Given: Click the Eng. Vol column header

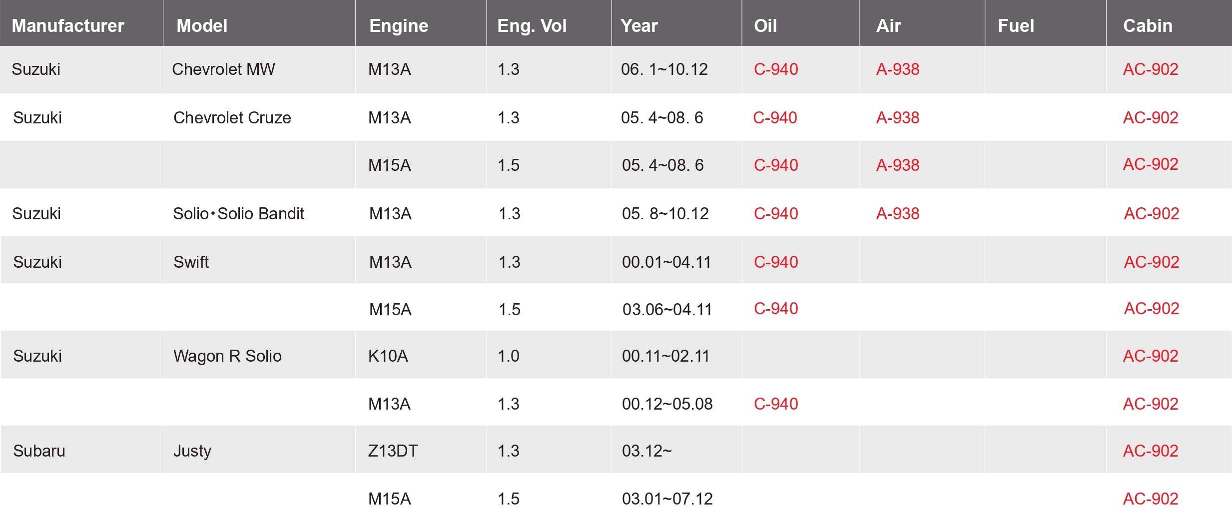Looking at the screenshot, I should pos(532,25).
